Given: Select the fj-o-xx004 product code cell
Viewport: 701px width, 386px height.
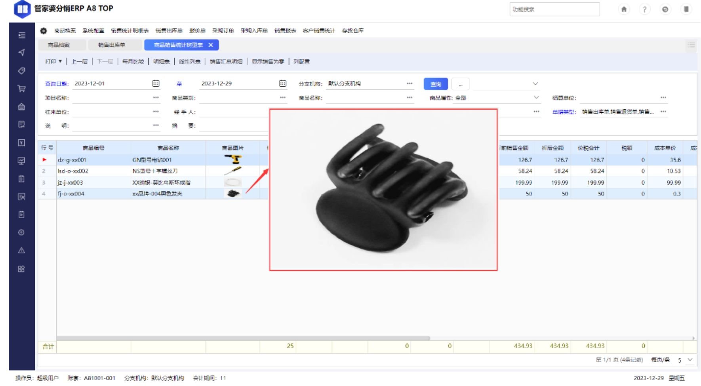Looking at the screenshot, I should 93,194.
